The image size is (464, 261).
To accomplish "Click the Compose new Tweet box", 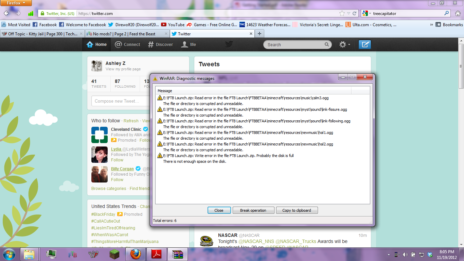I will [121, 101].
